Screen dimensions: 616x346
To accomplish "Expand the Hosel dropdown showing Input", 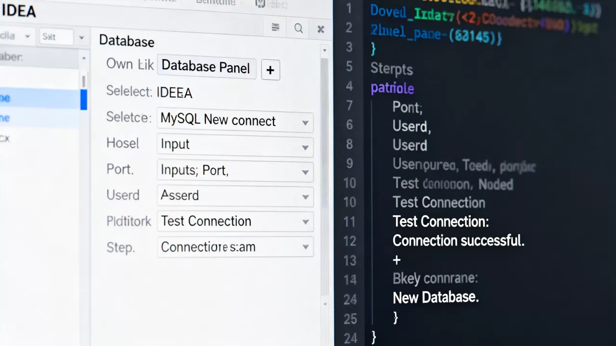I will tap(235, 145).
